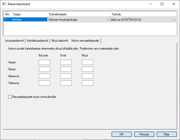Image resolution: width=180 pixels, height=140 pixels.
Task: Open the Kohdistussäännöt tab
Action: click(37, 41)
